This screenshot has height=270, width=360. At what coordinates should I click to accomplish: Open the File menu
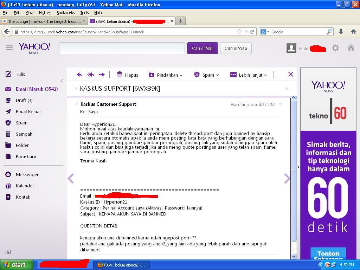pyautogui.click(x=5, y=13)
